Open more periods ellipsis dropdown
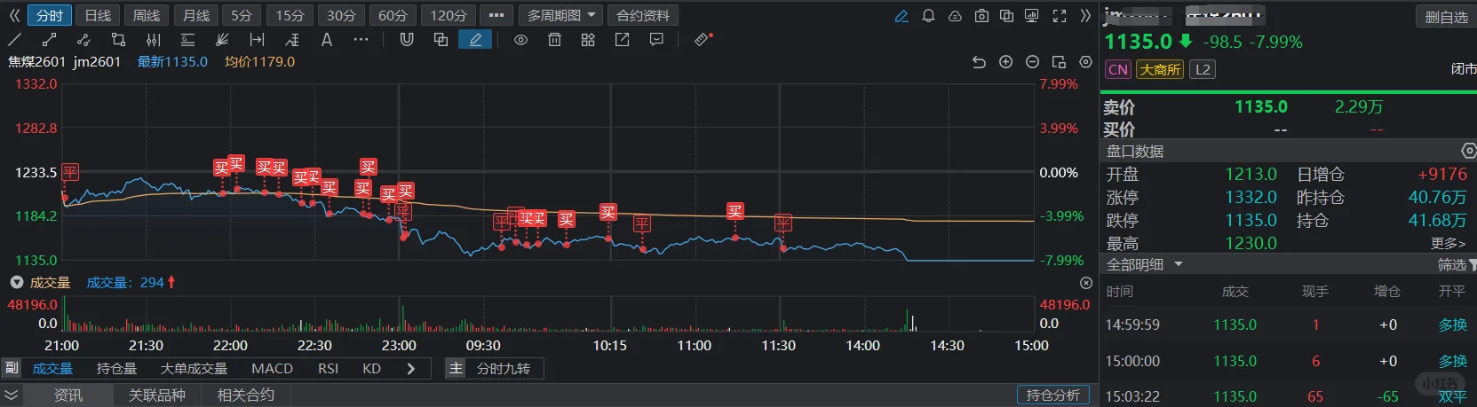The height and width of the screenshot is (407, 1477). (x=496, y=16)
